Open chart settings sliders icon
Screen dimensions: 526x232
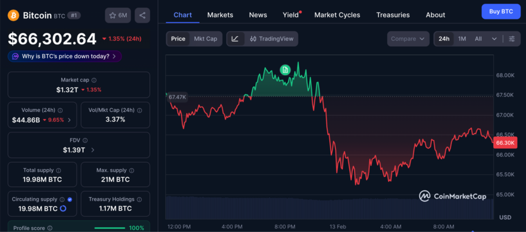pyautogui.click(x=512, y=38)
